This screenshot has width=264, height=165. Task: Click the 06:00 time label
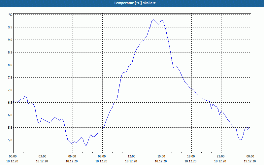pos(73,156)
